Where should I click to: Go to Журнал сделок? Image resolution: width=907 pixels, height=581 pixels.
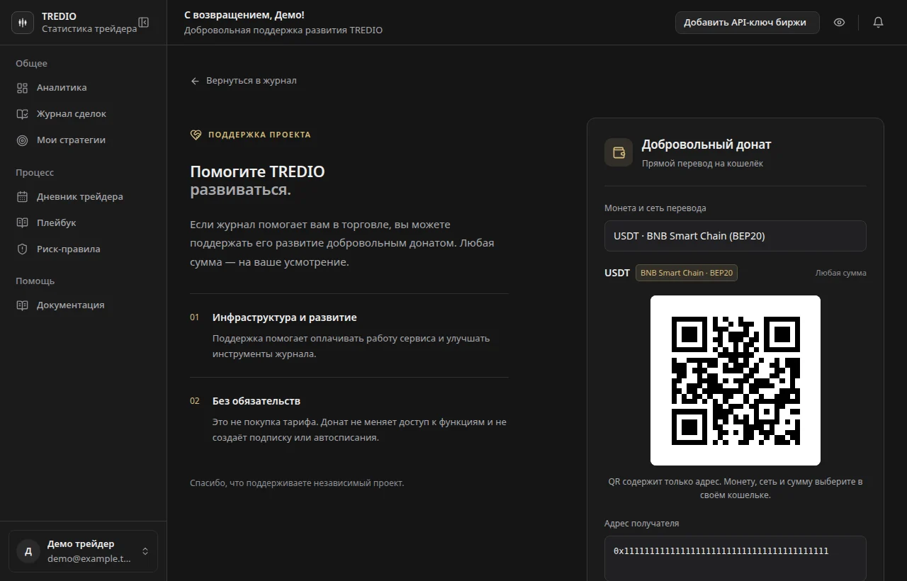pos(84,114)
